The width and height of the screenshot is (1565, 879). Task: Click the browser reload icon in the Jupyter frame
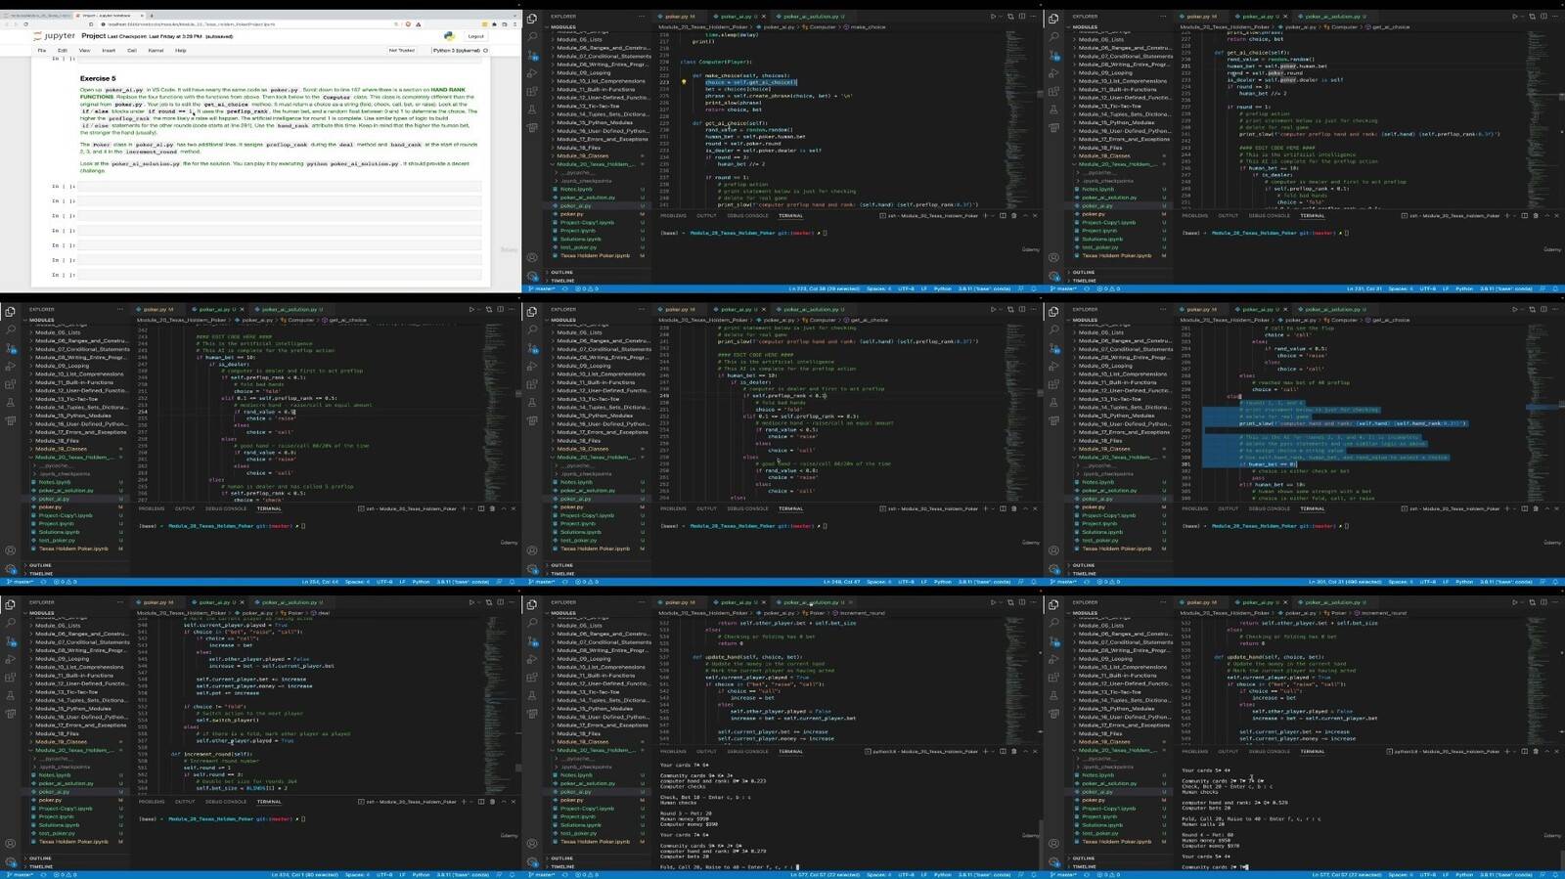click(x=25, y=24)
